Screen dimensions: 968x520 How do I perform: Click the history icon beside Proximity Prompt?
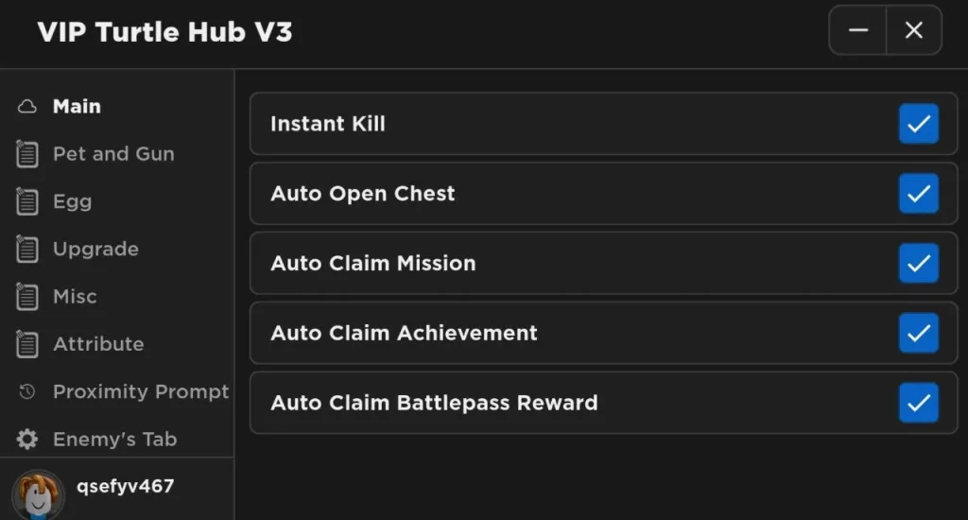tap(27, 391)
